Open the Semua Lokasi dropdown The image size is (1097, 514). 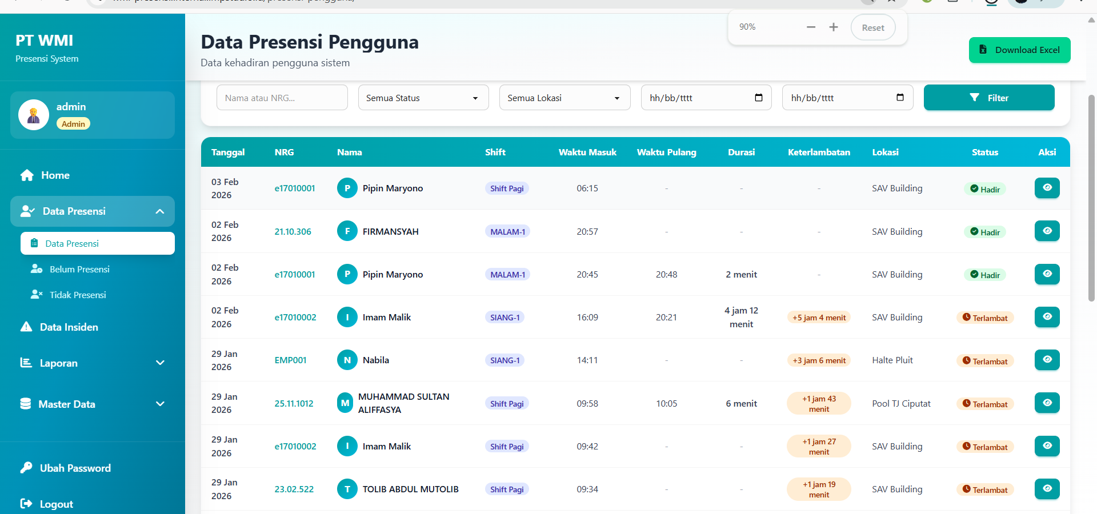564,98
